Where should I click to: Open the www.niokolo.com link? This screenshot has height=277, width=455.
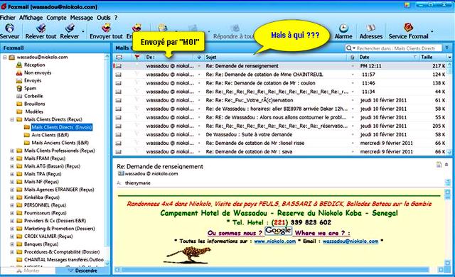275,241
